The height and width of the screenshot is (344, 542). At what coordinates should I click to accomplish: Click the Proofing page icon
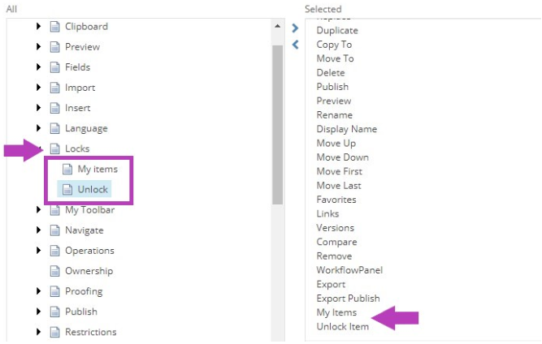55,291
